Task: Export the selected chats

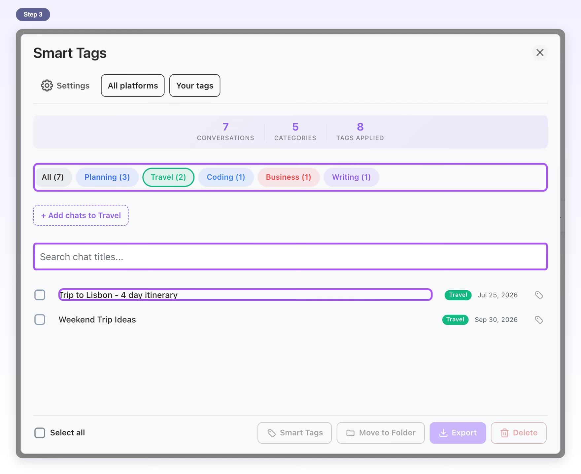Action: pyautogui.click(x=458, y=433)
